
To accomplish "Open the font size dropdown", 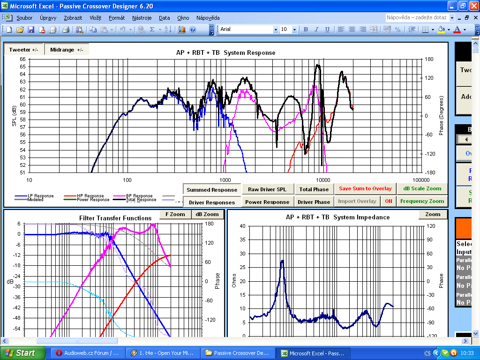I will tap(294, 30).
